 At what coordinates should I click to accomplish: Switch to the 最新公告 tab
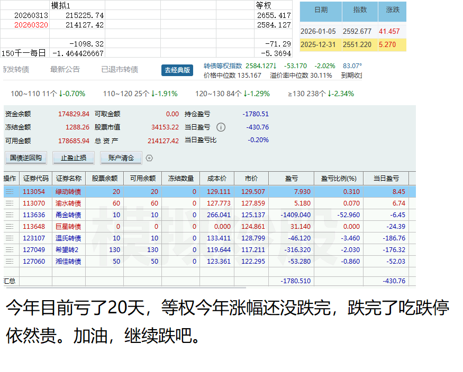65,70
